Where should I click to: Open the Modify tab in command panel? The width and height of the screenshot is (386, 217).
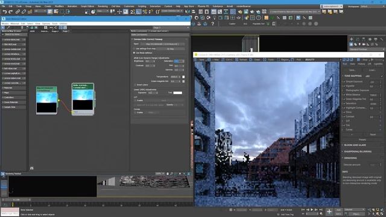358,39
